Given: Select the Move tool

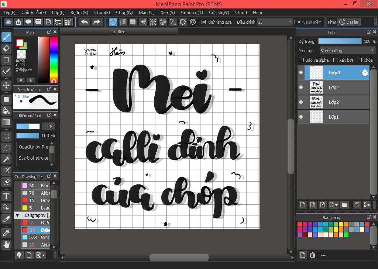Looking at the screenshot, I should (7, 85).
